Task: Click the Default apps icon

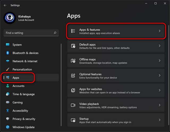Action: click(x=73, y=46)
